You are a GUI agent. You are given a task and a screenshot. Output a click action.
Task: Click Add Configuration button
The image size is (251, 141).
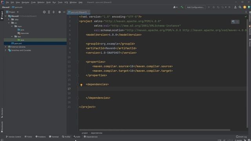(x=195, y=7)
